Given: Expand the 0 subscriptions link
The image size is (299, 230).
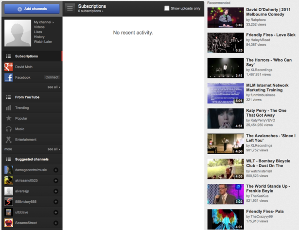Looking at the screenshot, I should tap(90, 11).
